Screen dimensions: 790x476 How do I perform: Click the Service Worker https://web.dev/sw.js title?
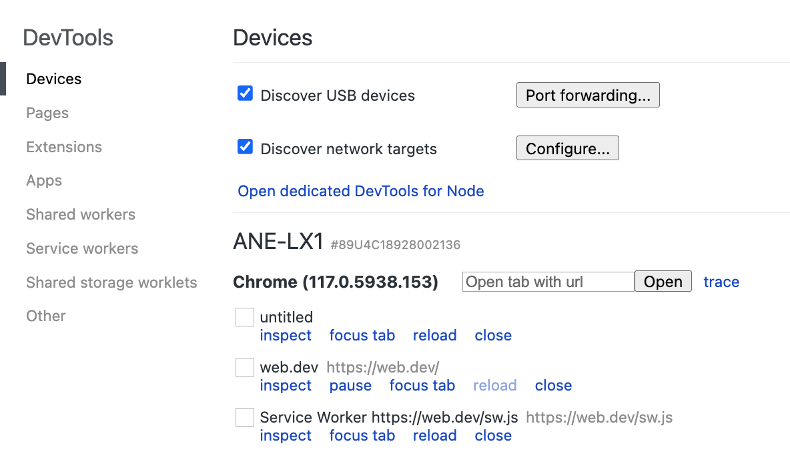point(389,417)
